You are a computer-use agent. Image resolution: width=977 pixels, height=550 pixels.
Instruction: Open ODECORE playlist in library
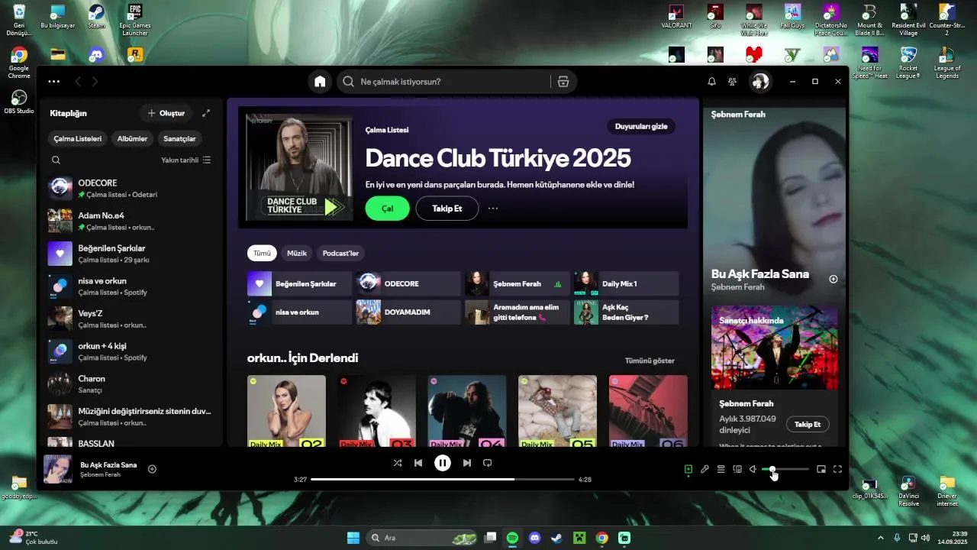[x=131, y=189]
